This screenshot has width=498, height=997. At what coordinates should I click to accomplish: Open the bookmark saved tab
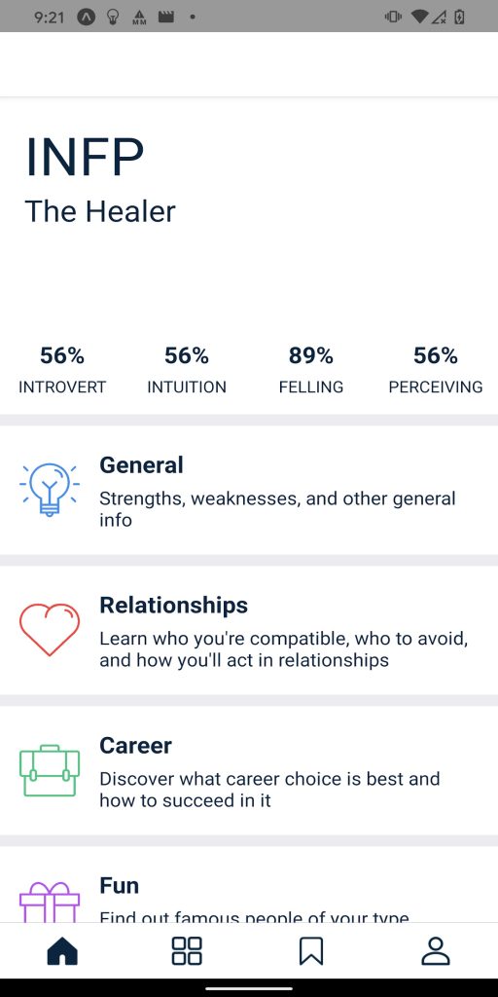(x=311, y=951)
